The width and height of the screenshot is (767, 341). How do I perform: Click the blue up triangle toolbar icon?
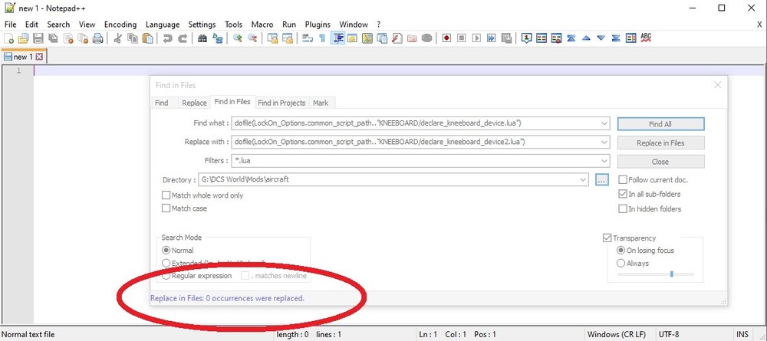click(586, 38)
